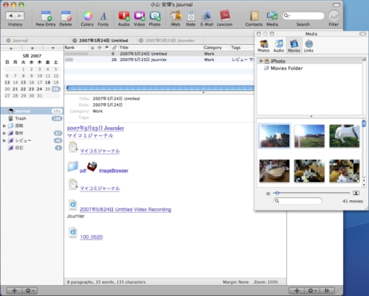Select the white dog movie thumbnail
The width and height of the screenshot is (369, 296).
tap(345, 136)
